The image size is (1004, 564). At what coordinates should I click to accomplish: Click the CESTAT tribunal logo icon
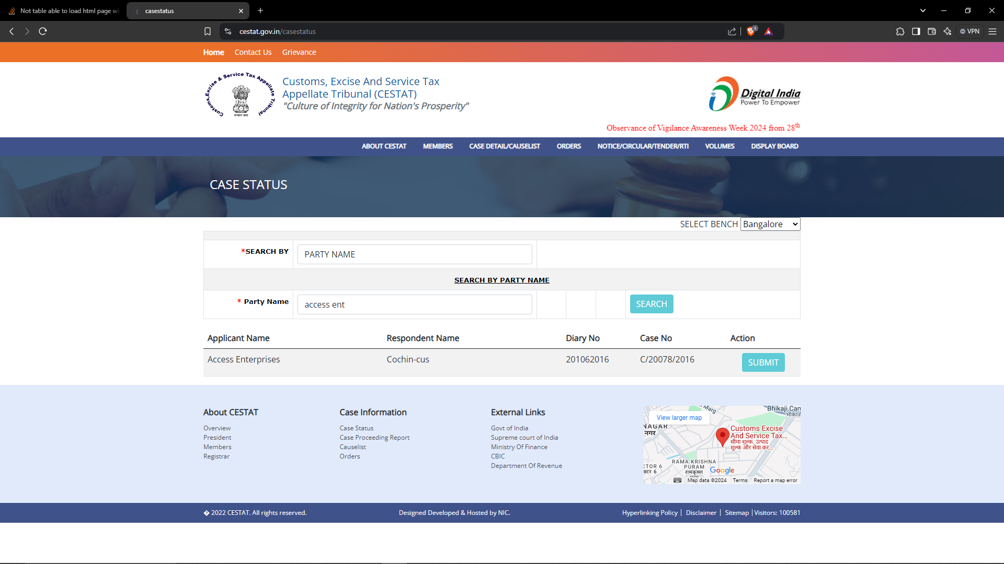(x=239, y=95)
